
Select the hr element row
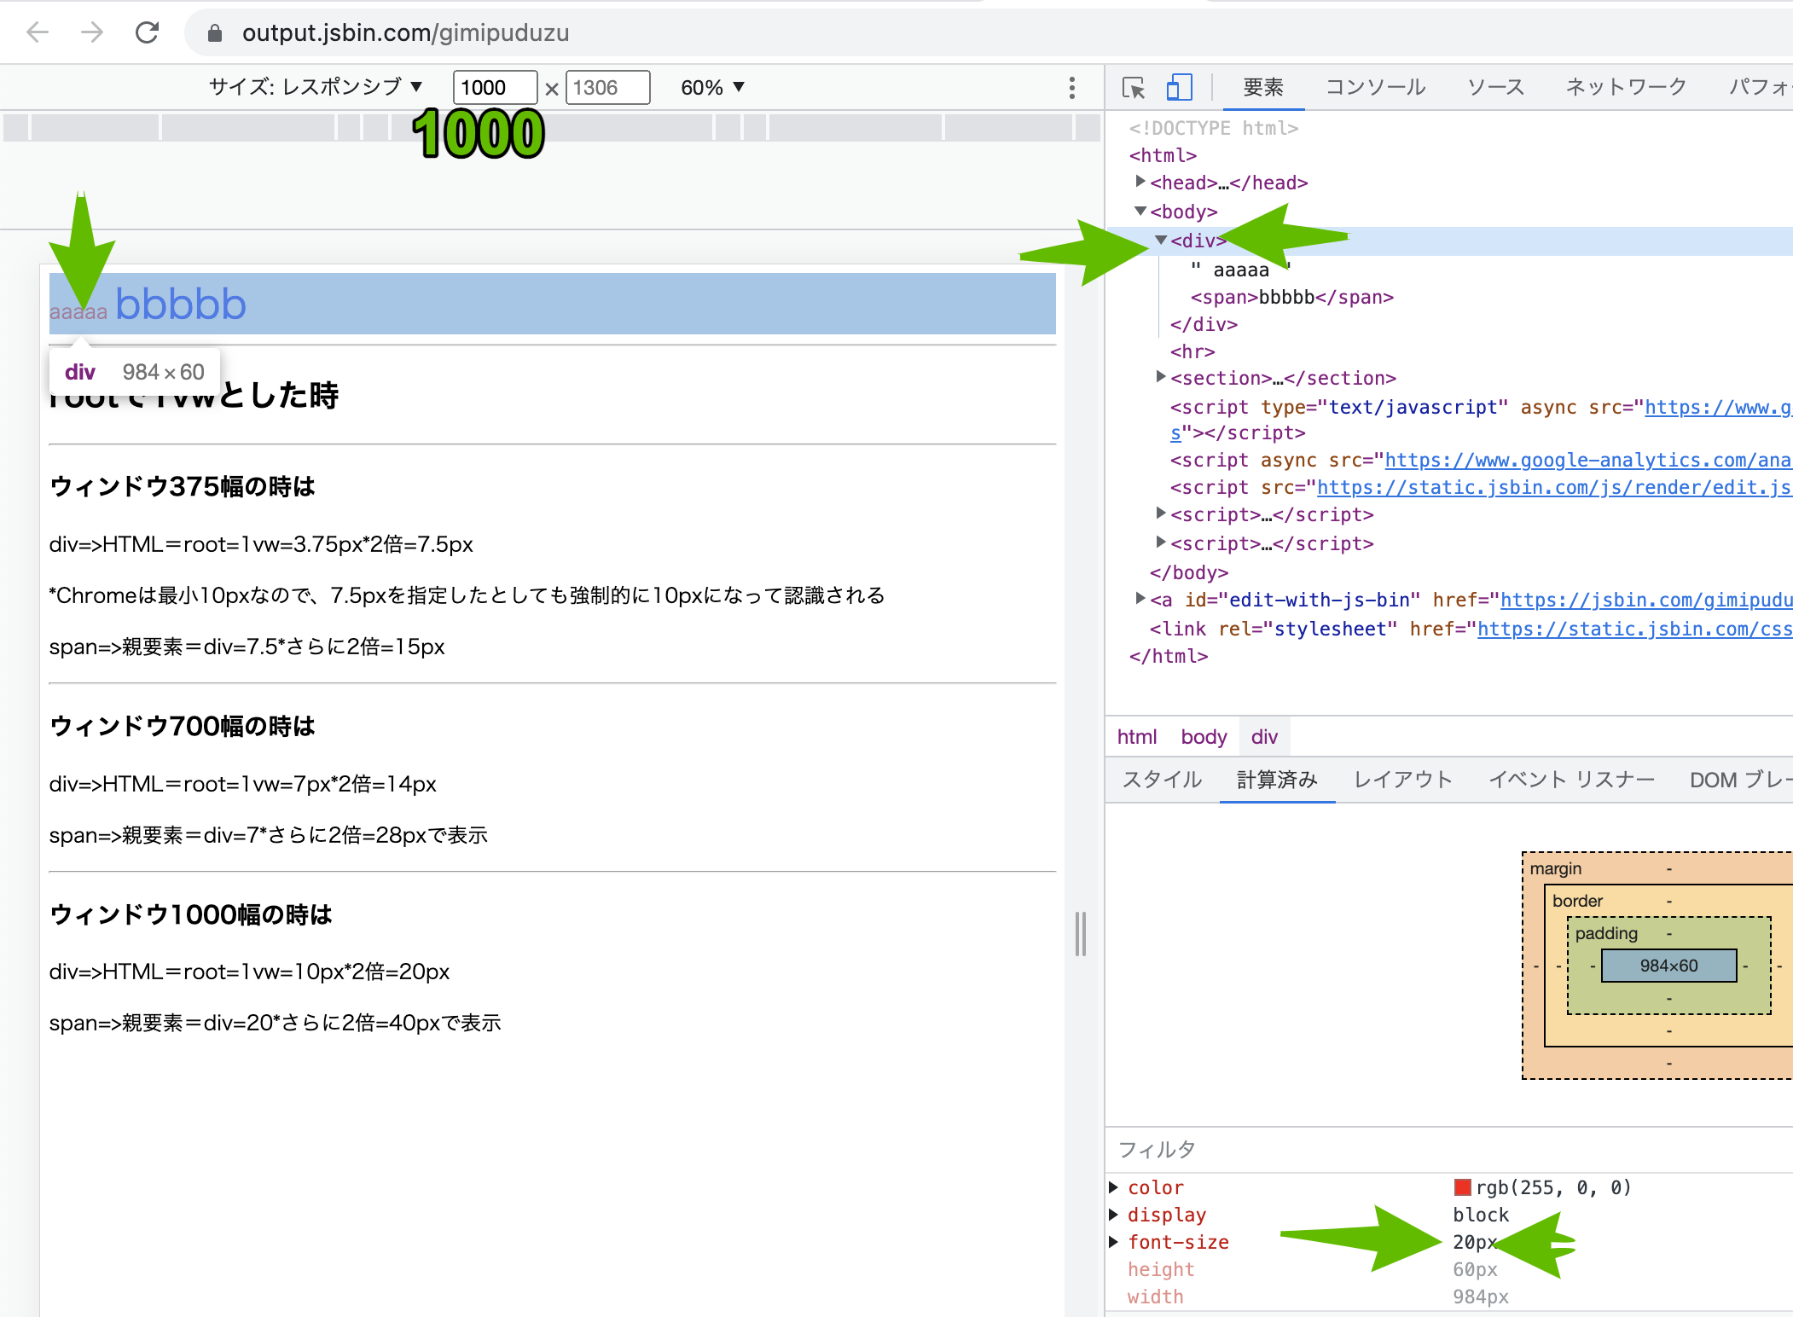tap(1192, 351)
